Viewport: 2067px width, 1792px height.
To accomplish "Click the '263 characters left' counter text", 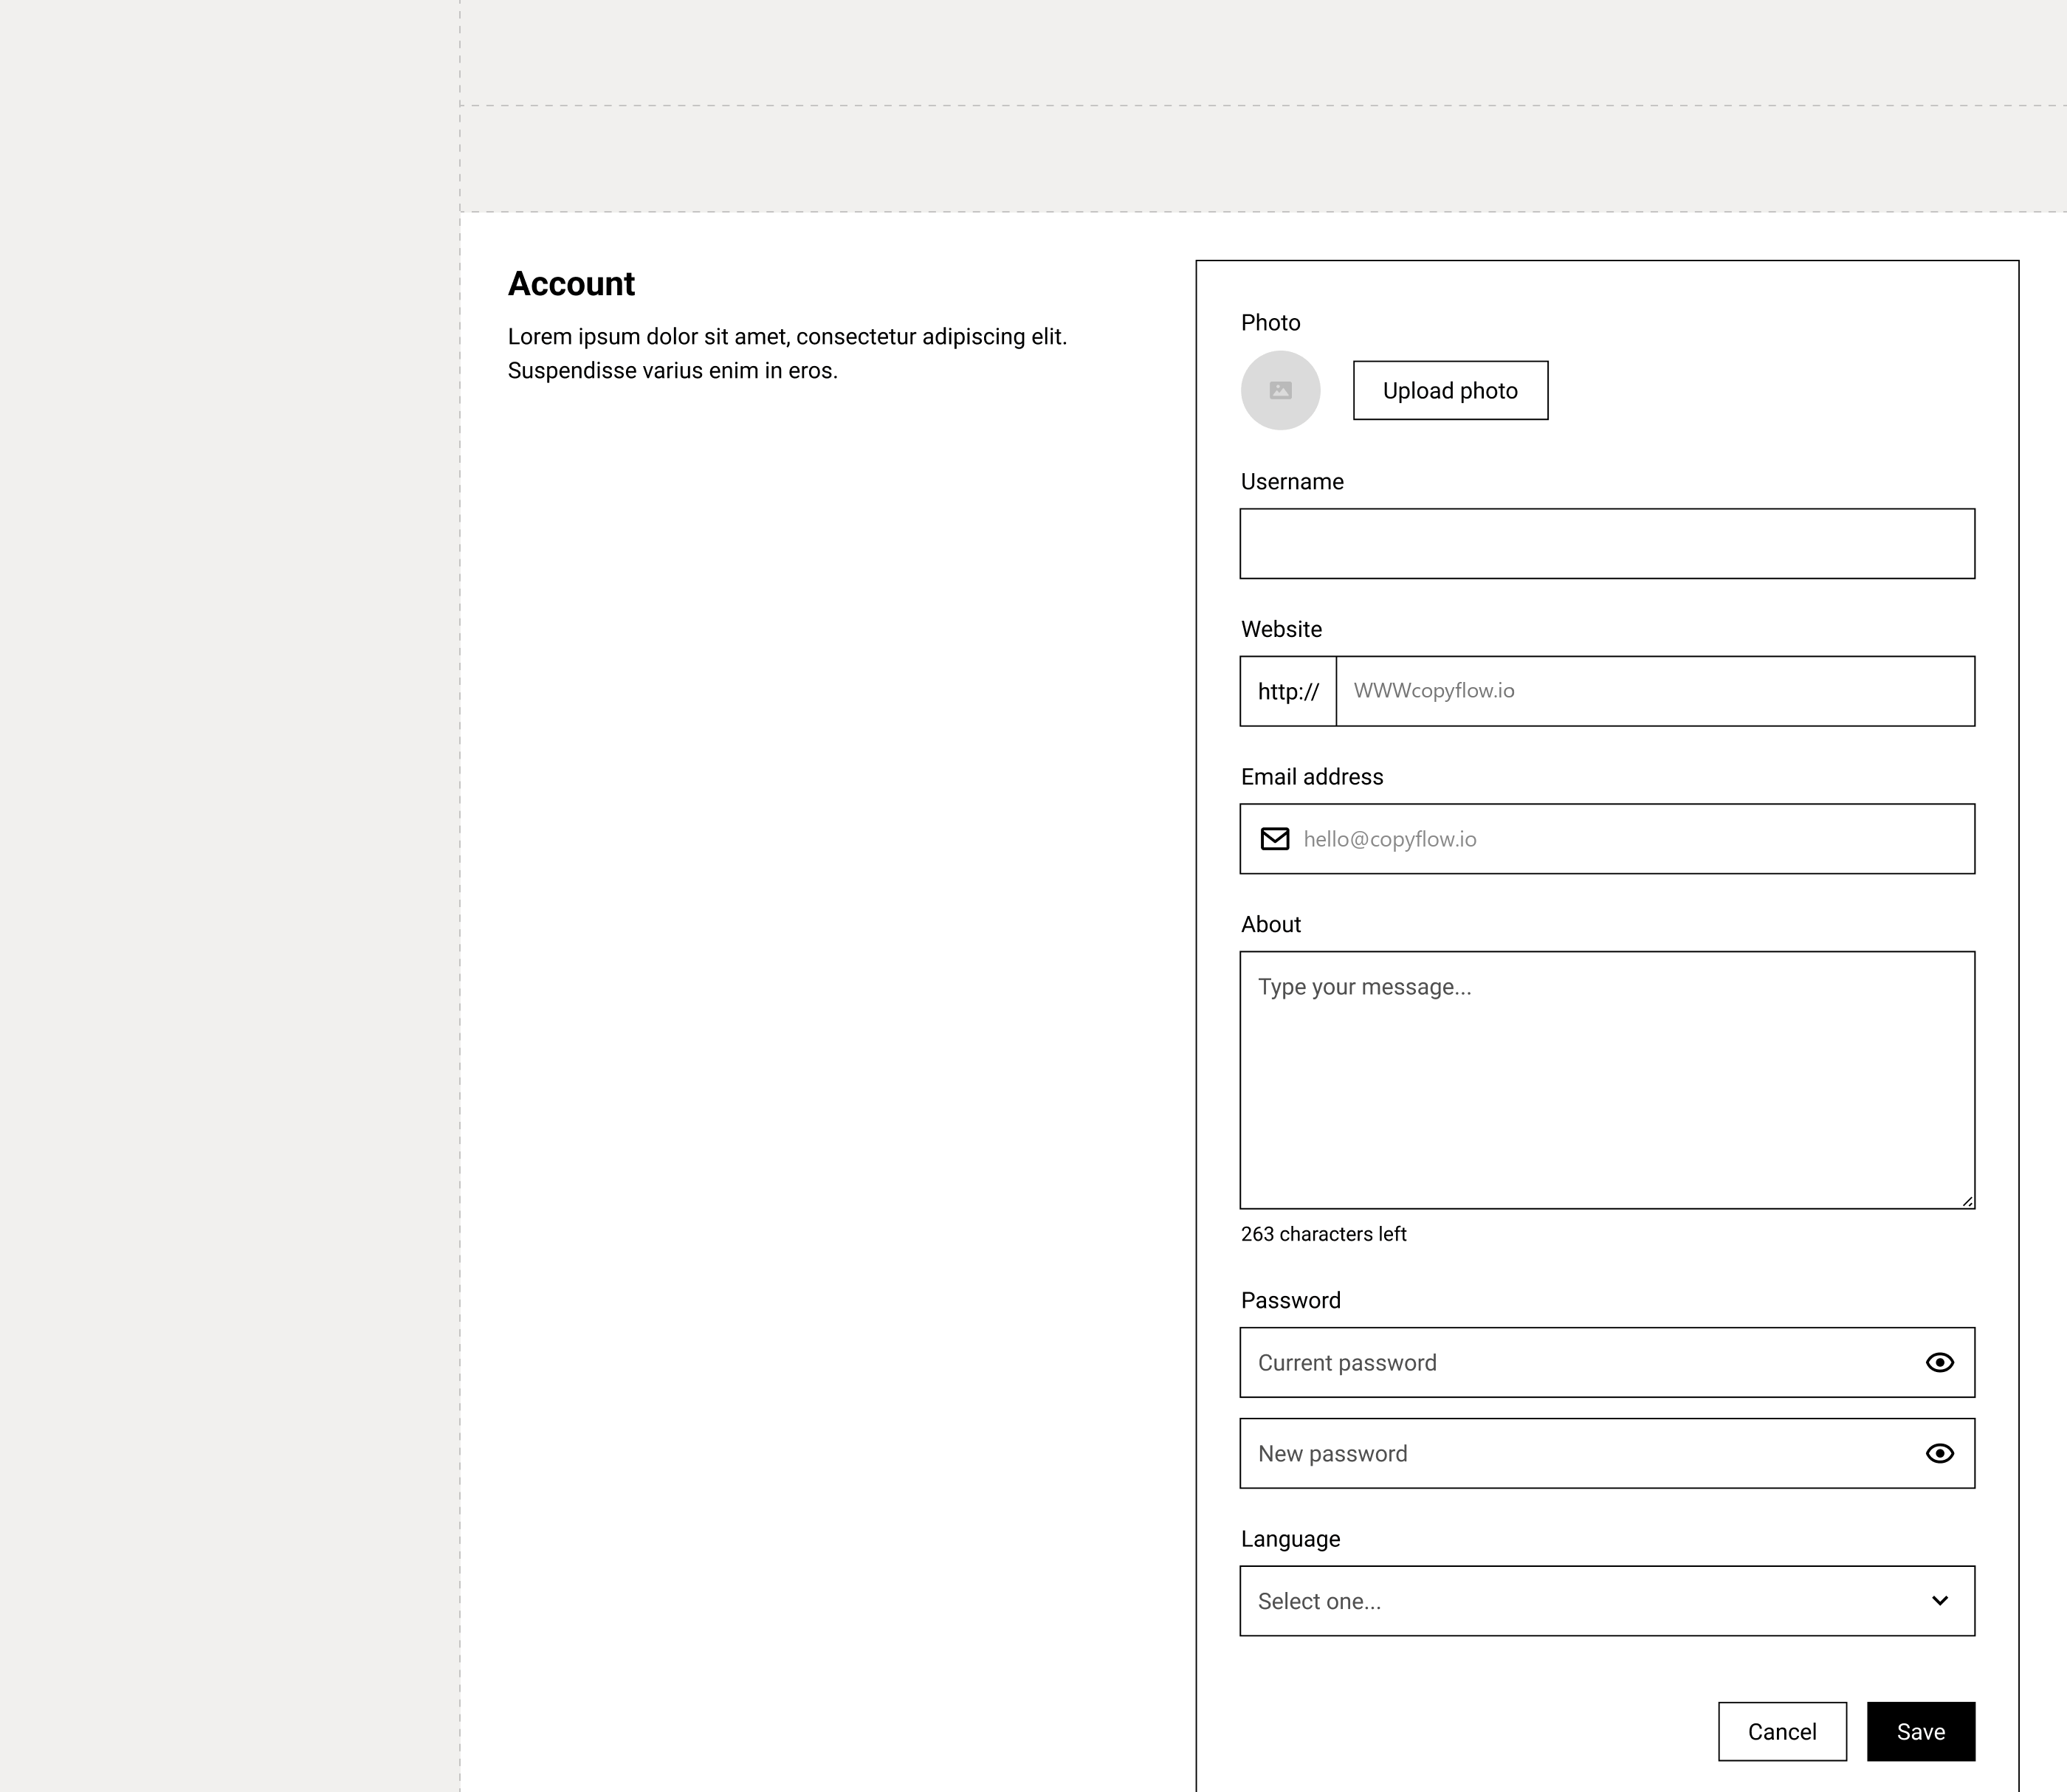I will point(1323,1234).
